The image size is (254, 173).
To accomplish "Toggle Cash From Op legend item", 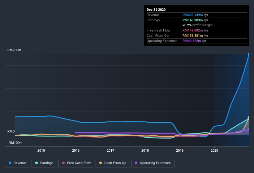I will (x=112, y=163).
